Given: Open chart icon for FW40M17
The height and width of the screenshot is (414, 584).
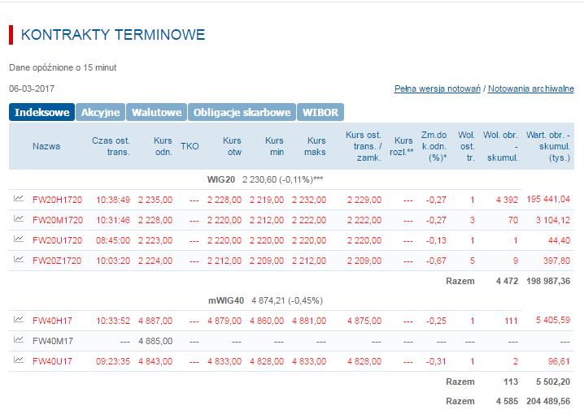Looking at the screenshot, I should pos(19,339).
